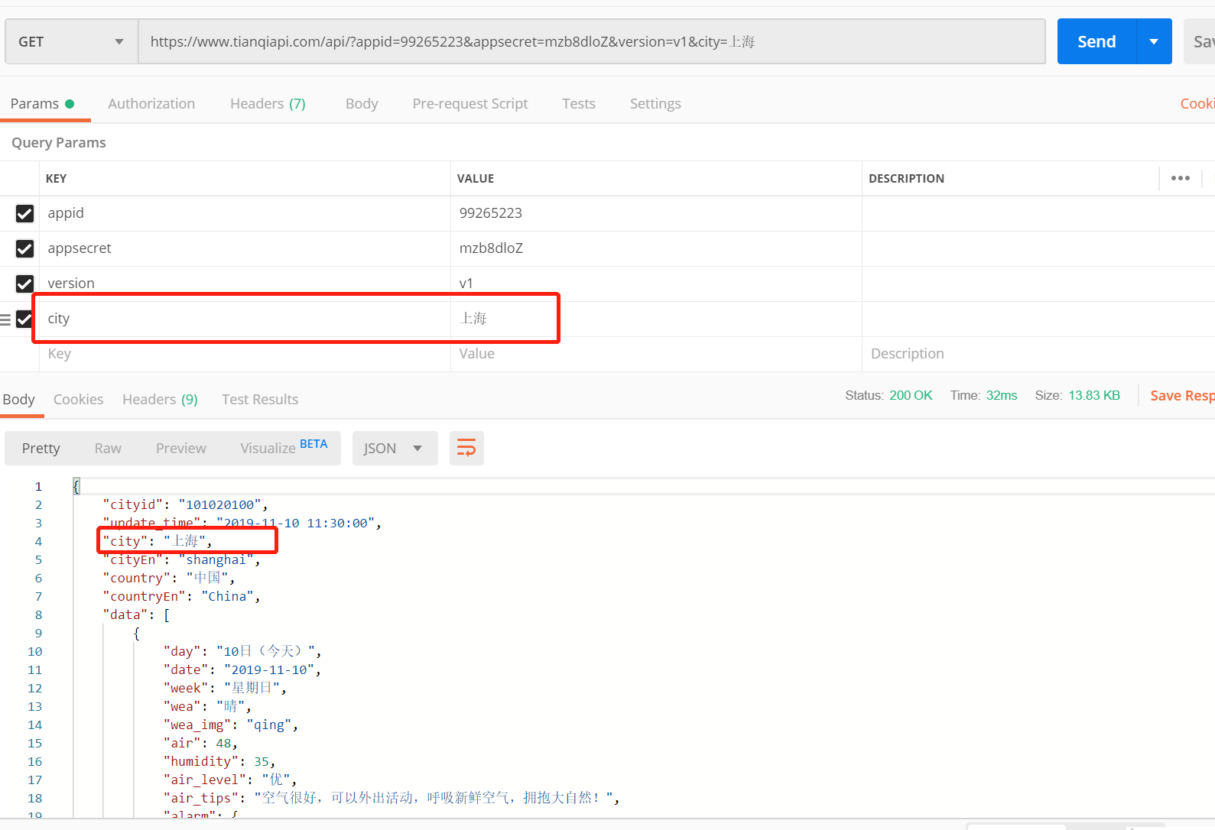
Task: Switch to the Authorization tab
Action: pos(151,103)
